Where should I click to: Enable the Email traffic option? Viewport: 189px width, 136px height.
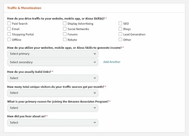coord(9,29)
